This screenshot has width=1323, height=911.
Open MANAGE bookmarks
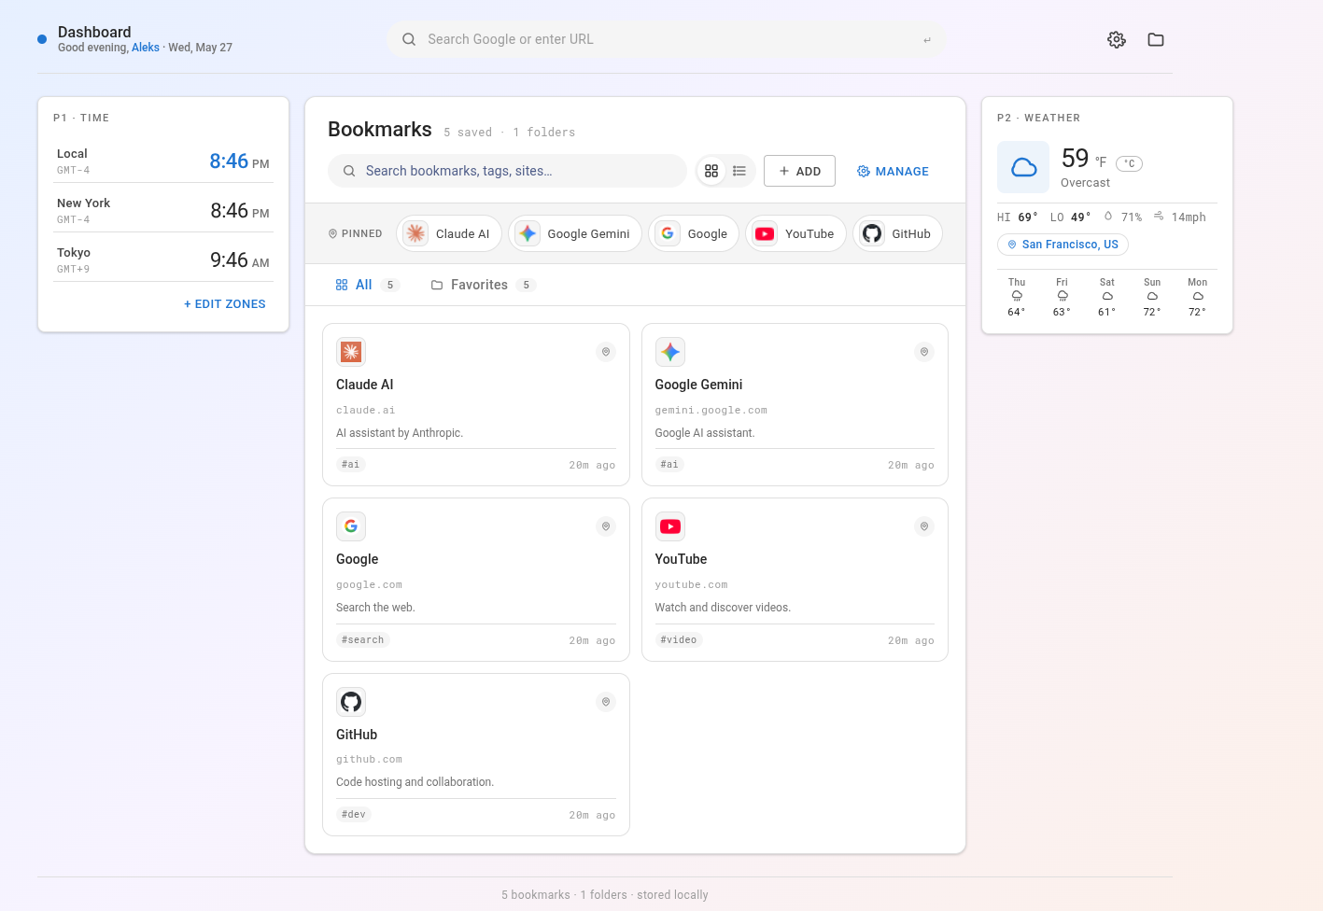(893, 171)
